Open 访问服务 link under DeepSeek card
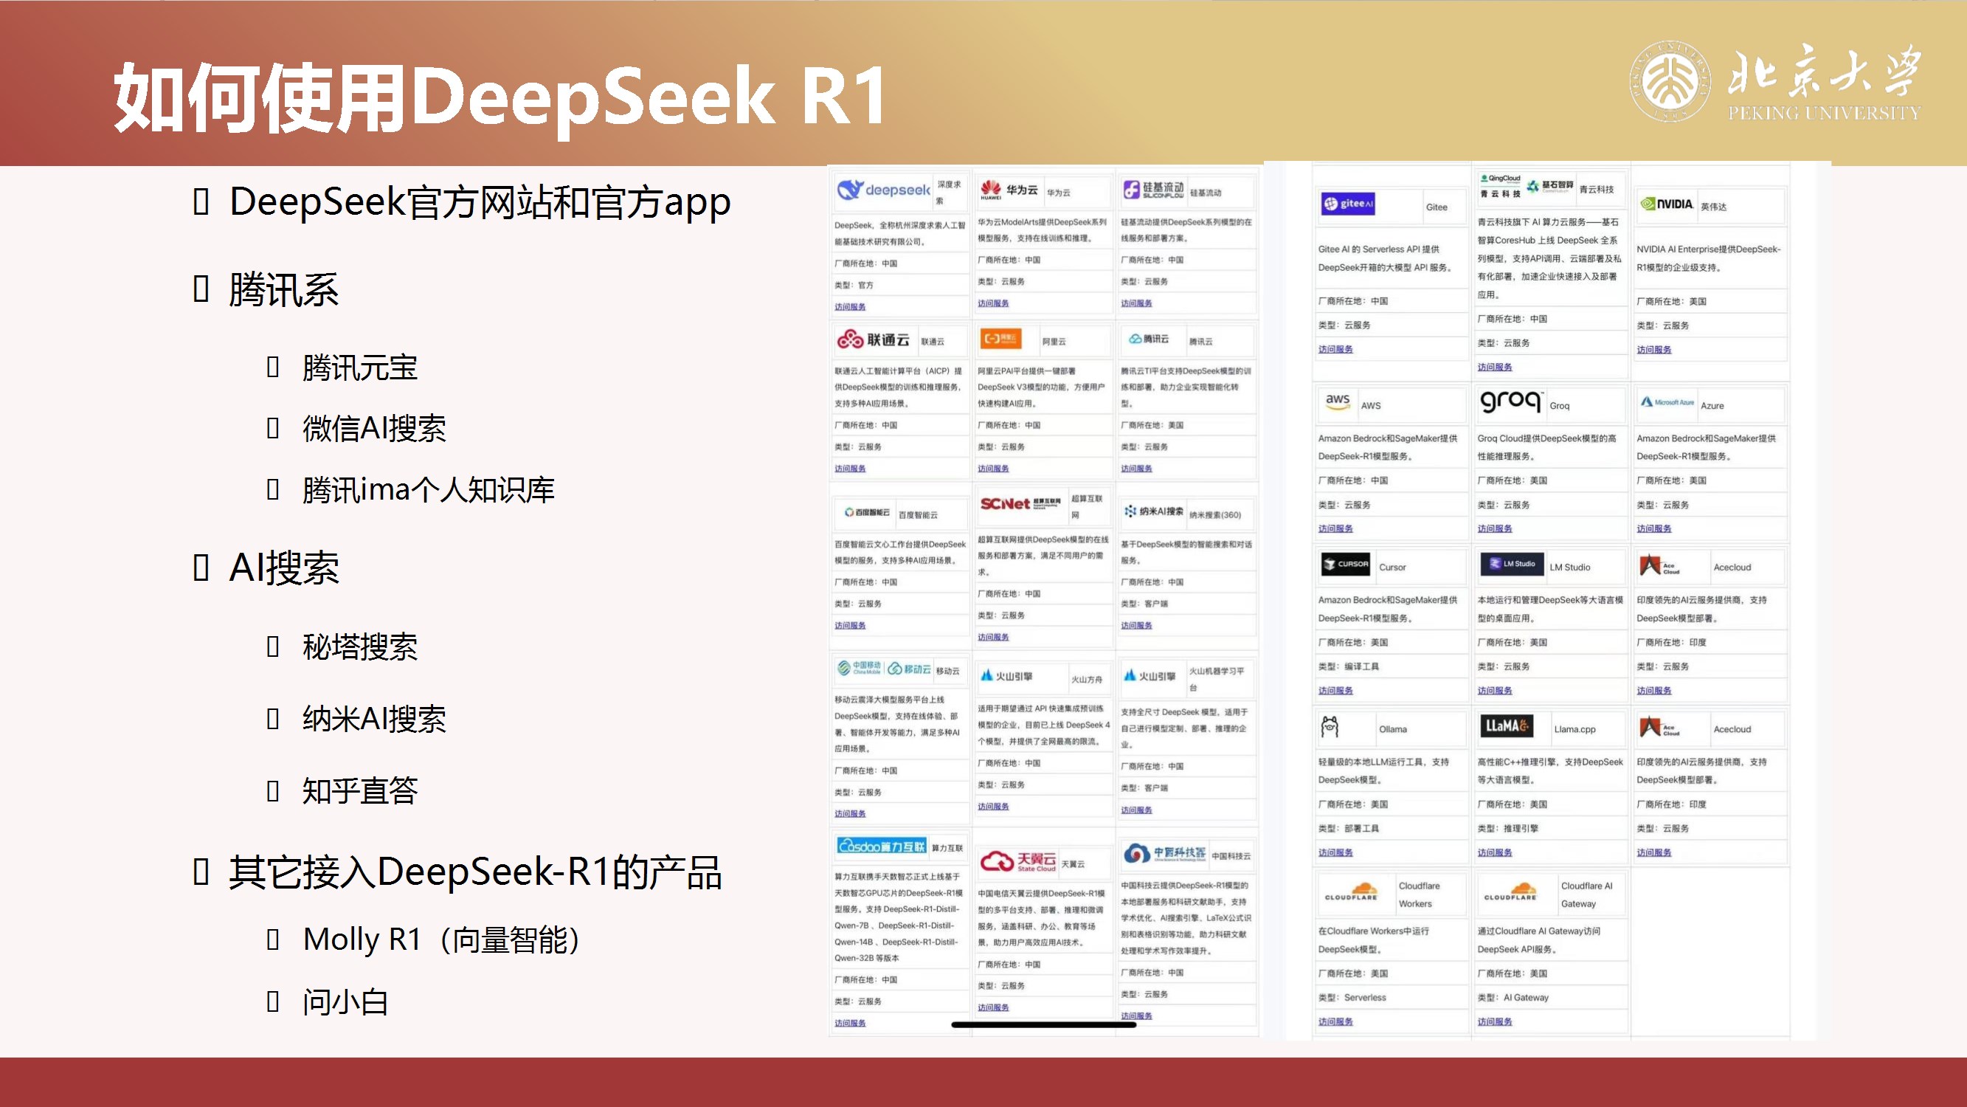This screenshot has width=1967, height=1107. pyautogui.click(x=849, y=306)
